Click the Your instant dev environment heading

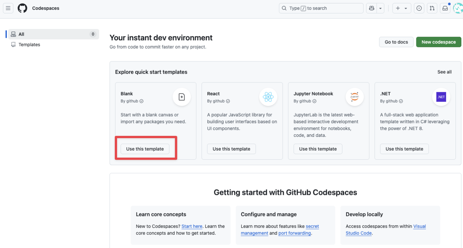point(161,38)
